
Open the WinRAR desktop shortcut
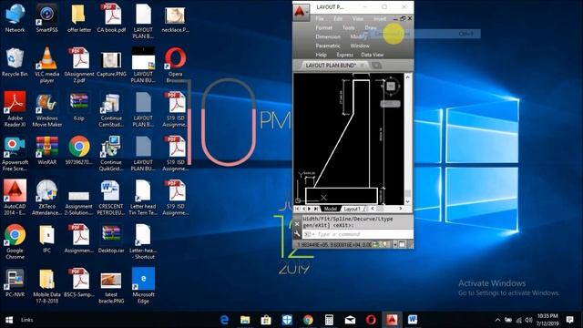coord(46,150)
